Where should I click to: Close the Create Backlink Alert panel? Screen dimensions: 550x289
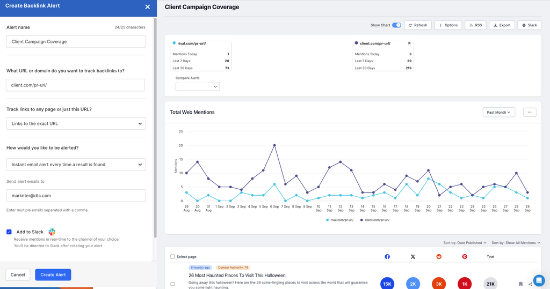click(148, 7)
